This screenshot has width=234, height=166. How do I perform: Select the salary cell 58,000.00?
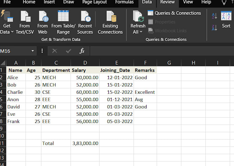coord(85,114)
